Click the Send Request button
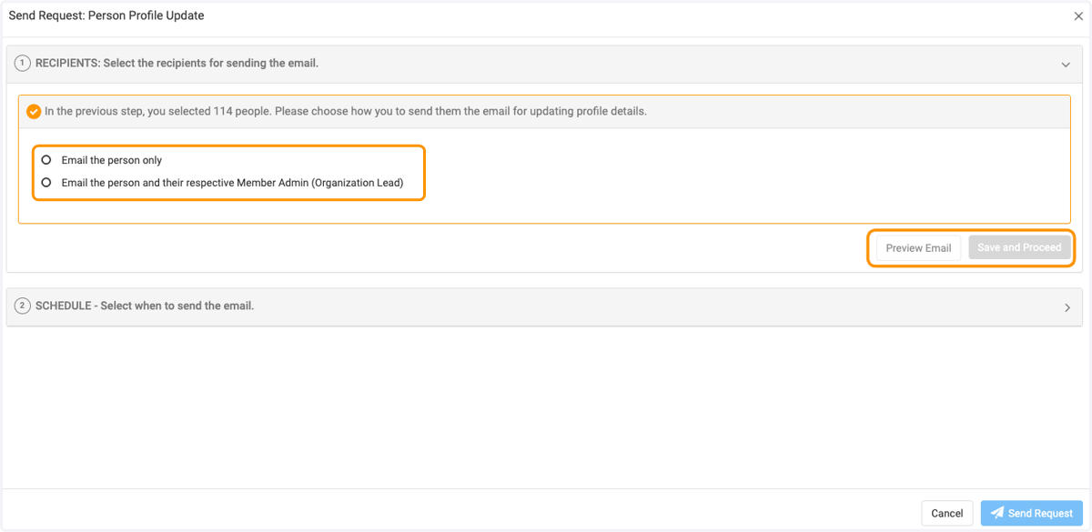This screenshot has width=1092, height=532. [x=1032, y=513]
